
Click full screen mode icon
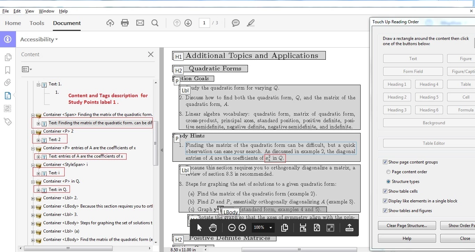(330, 228)
